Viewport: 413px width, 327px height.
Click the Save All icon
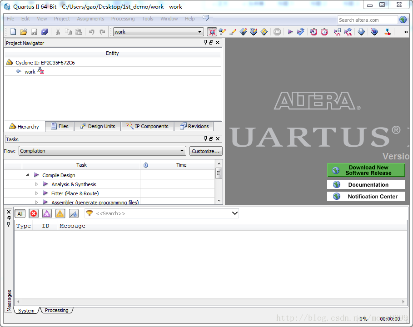pyautogui.click(x=45, y=32)
